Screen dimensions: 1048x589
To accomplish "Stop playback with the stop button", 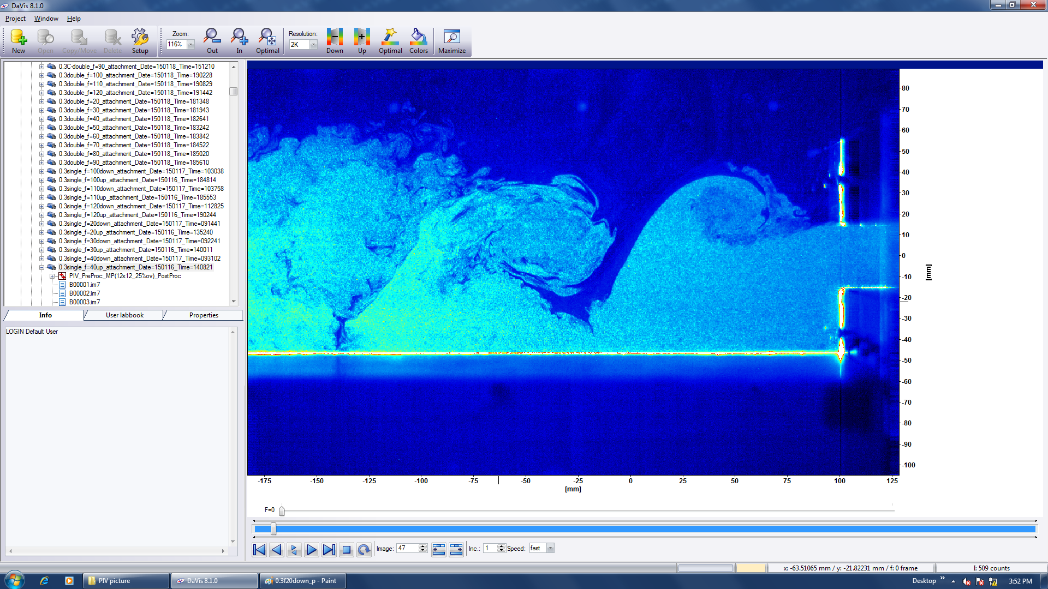I will click(x=346, y=549).
